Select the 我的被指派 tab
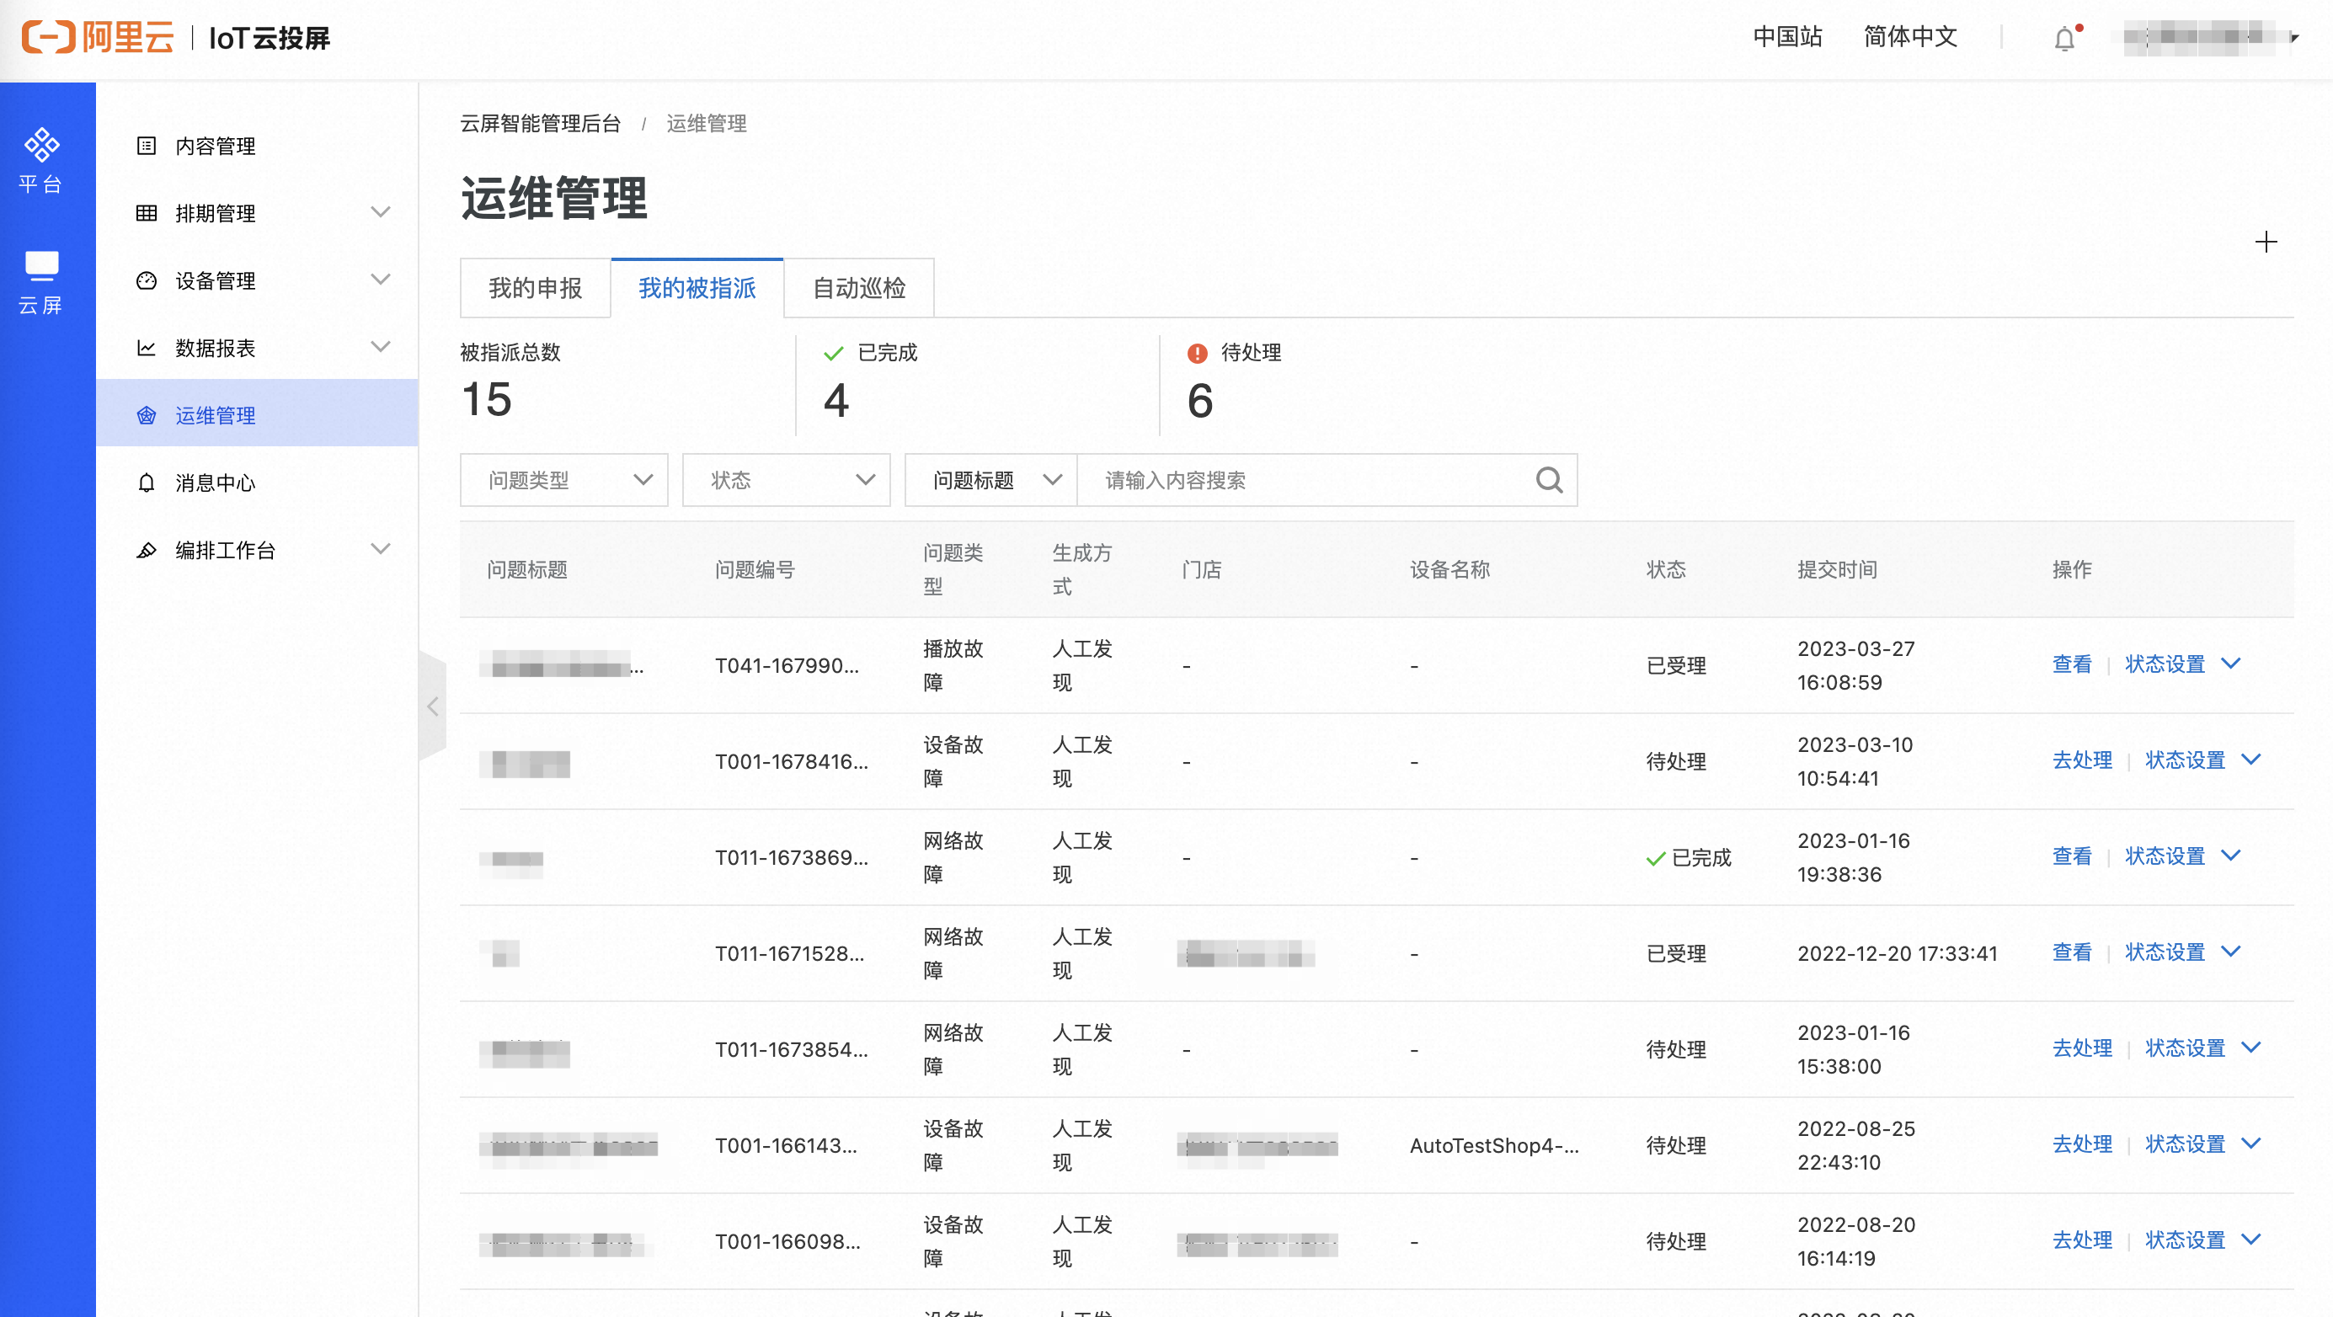Image resolution: width=2333 pixels, height=1317 pixels. point(697,288)
